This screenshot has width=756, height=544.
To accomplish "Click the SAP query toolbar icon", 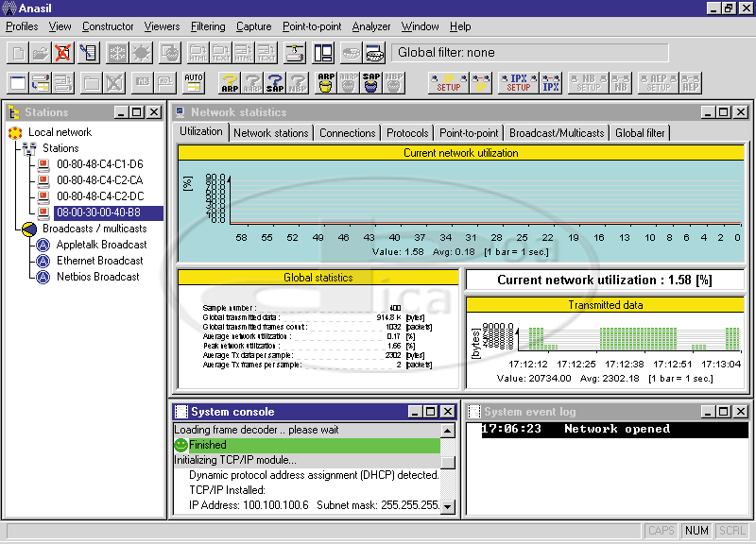I will point(275,83).
